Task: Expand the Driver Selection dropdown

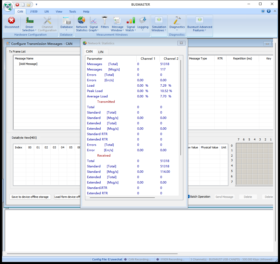Action: tap(29, 29)
